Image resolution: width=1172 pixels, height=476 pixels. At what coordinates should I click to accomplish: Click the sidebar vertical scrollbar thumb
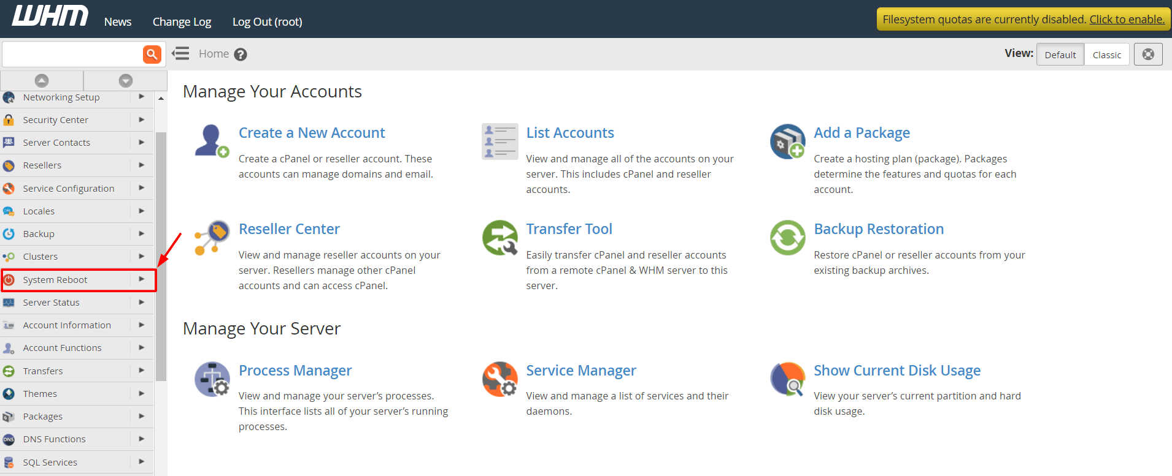pos(161,257)
